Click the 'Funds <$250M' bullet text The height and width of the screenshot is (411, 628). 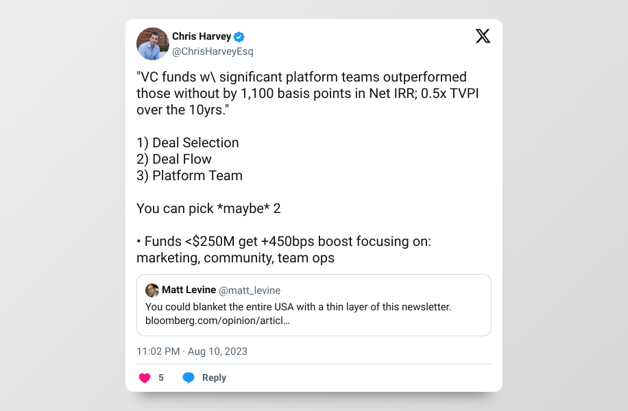[x=284, y=250]
